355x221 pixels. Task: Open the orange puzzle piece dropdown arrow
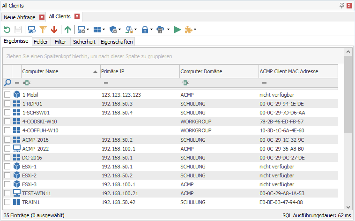pos(195,30)
